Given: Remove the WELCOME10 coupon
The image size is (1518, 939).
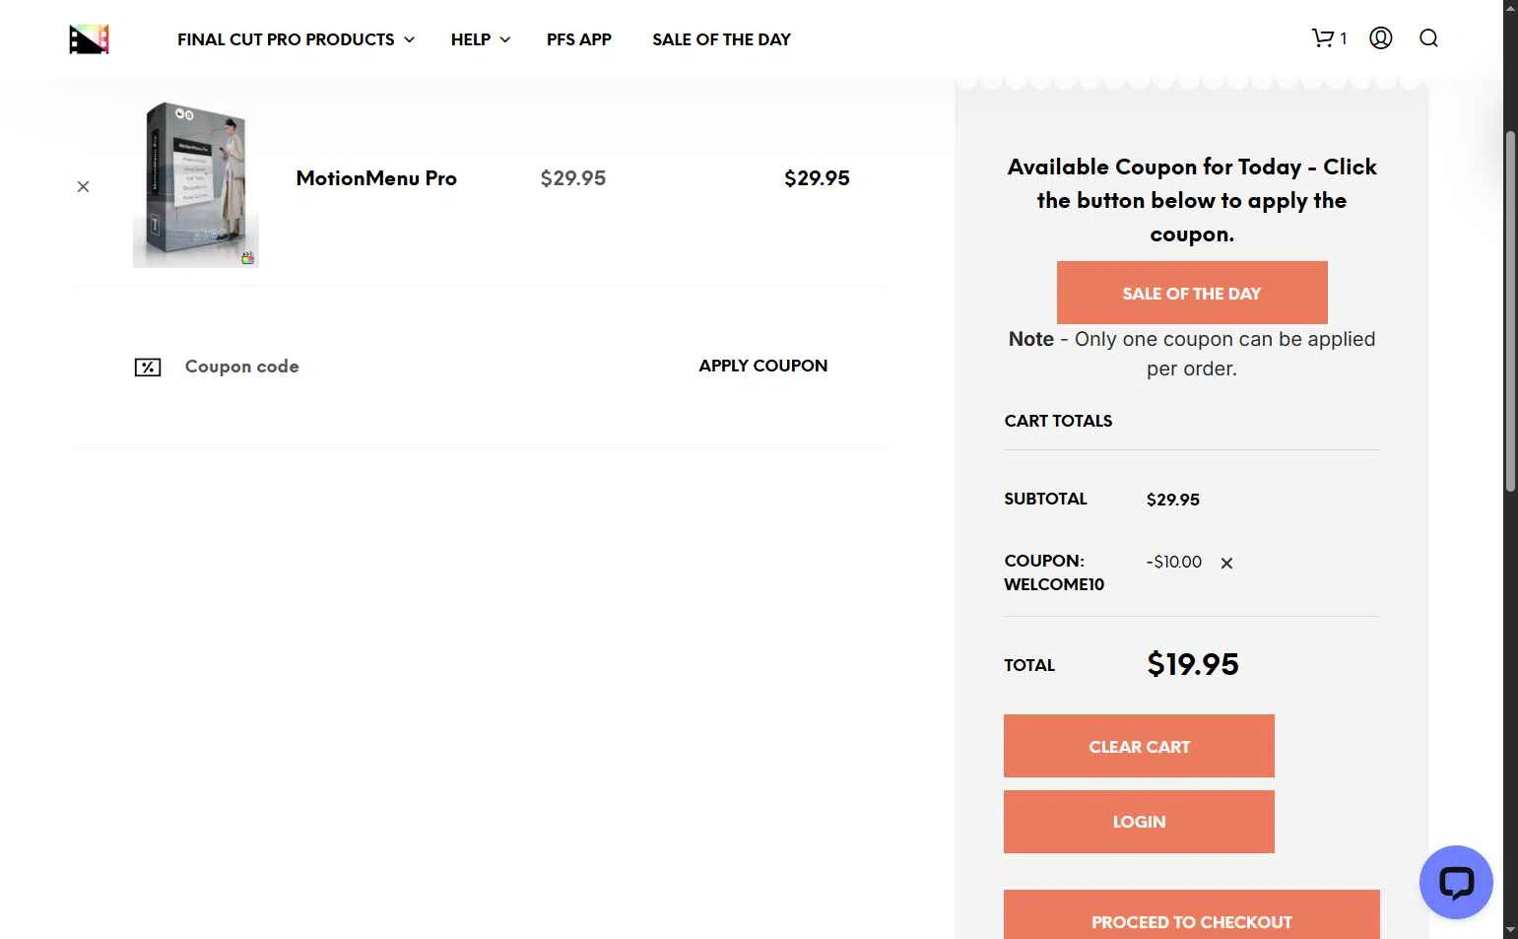Looking at the screenshot, I should click(x=1226, y=564).
